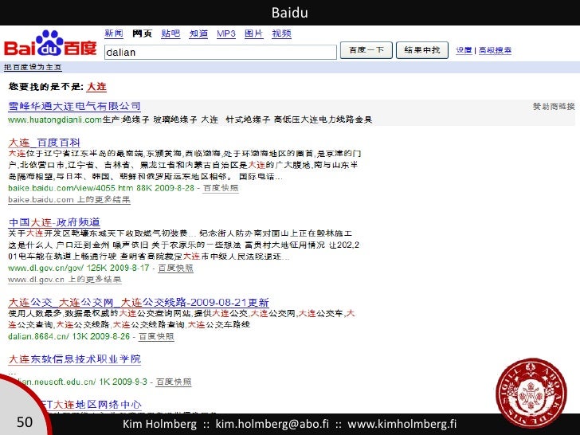Open 百度快照 for the dalian.8684.cn result
Image resolution: width=580 pixels, height=435 pixels.
click(156, 336)
